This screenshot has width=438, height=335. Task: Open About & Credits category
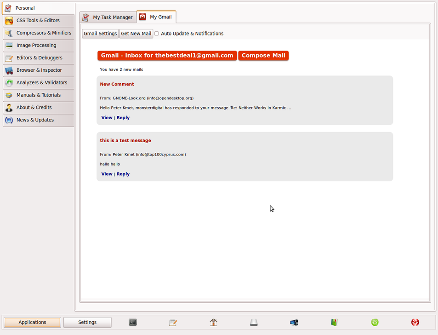click(39, 108)
